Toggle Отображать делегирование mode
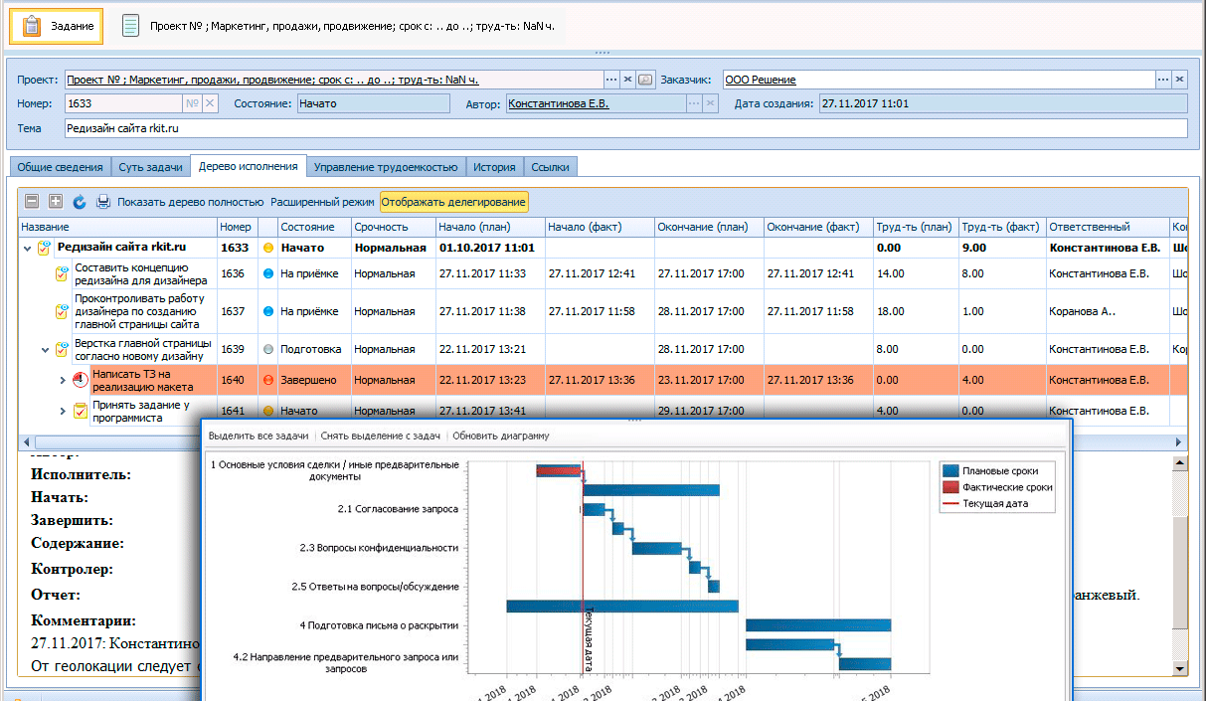 pyautogui.click(x=453, y=202)
